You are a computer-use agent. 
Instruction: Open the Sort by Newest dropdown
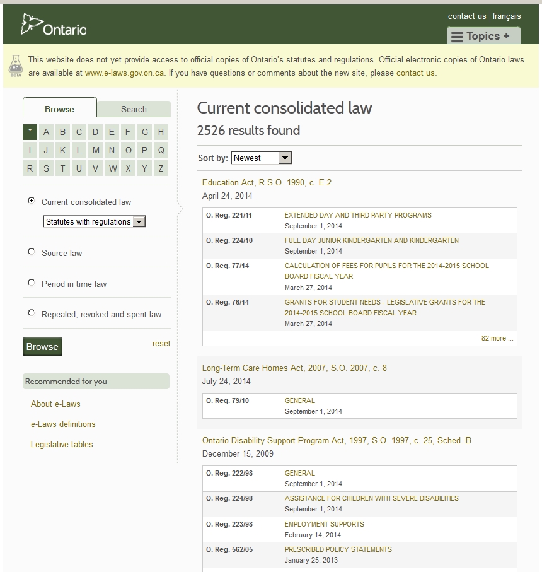pyautogui.click(x=262, y=158)
